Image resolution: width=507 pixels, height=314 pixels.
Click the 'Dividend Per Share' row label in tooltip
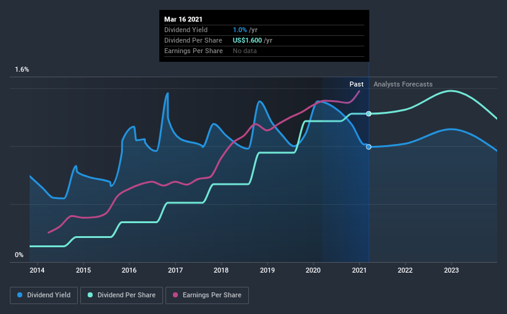tap(193, 40)
